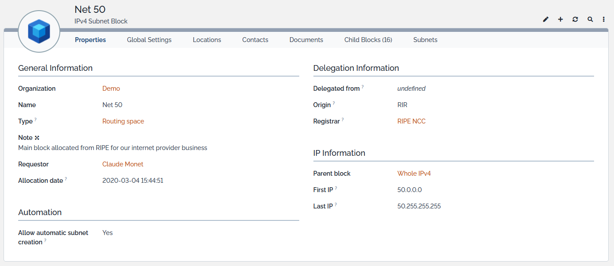Click help mark next to Type
Screen dimensions: 614x266
tap(35, 120)
